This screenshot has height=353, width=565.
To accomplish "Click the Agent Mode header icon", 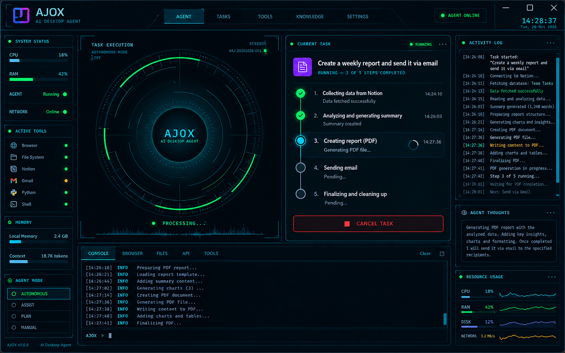I will click(10, 280).
